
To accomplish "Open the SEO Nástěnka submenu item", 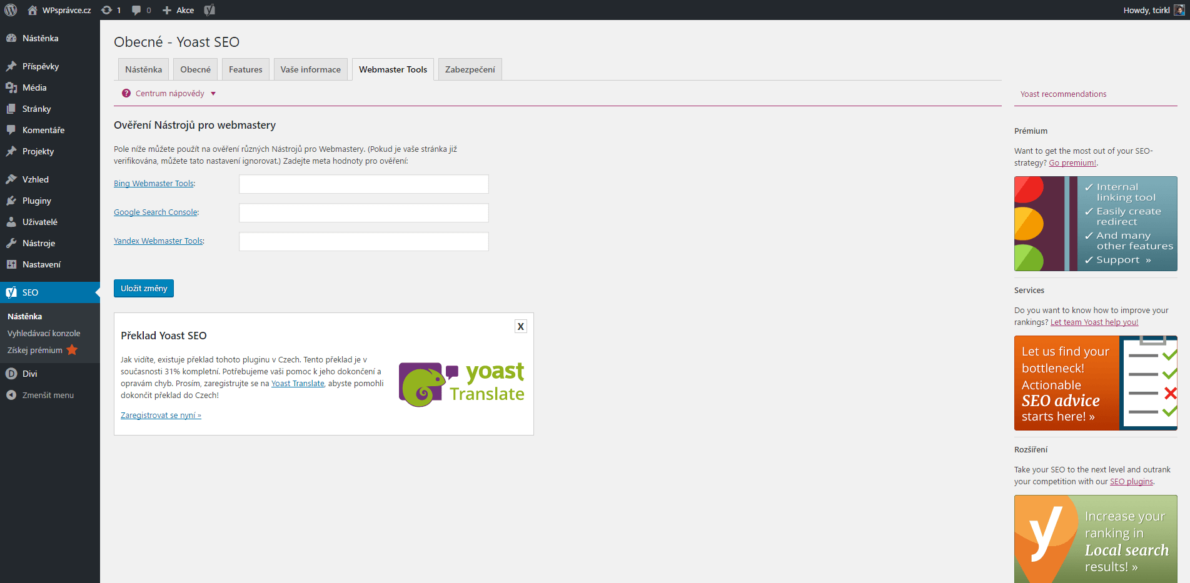I will 25,316.
